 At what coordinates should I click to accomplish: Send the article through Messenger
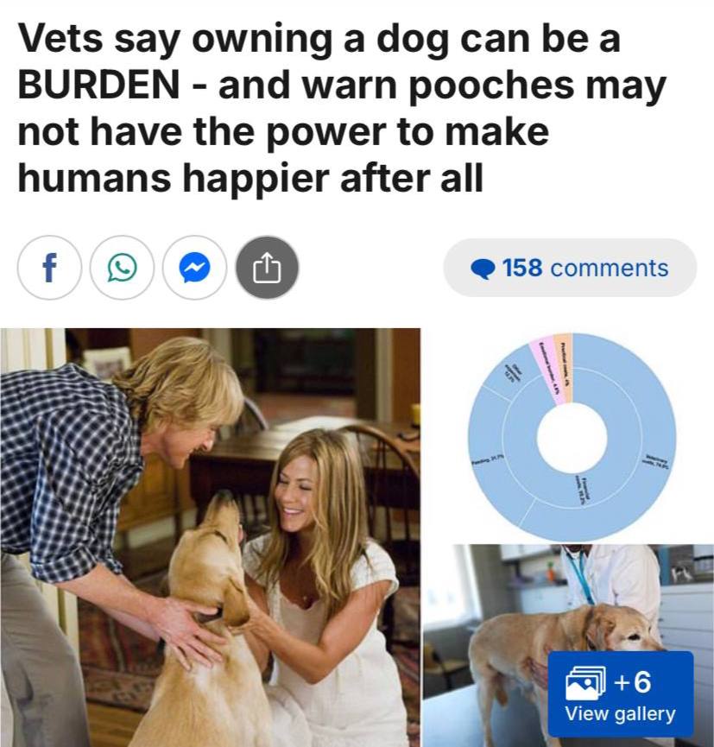[x=194, y=267]
